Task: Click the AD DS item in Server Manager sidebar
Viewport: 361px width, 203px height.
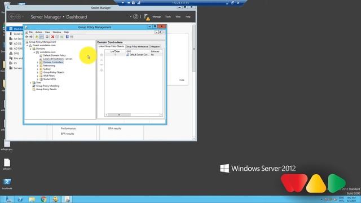Action: point(17,44)
